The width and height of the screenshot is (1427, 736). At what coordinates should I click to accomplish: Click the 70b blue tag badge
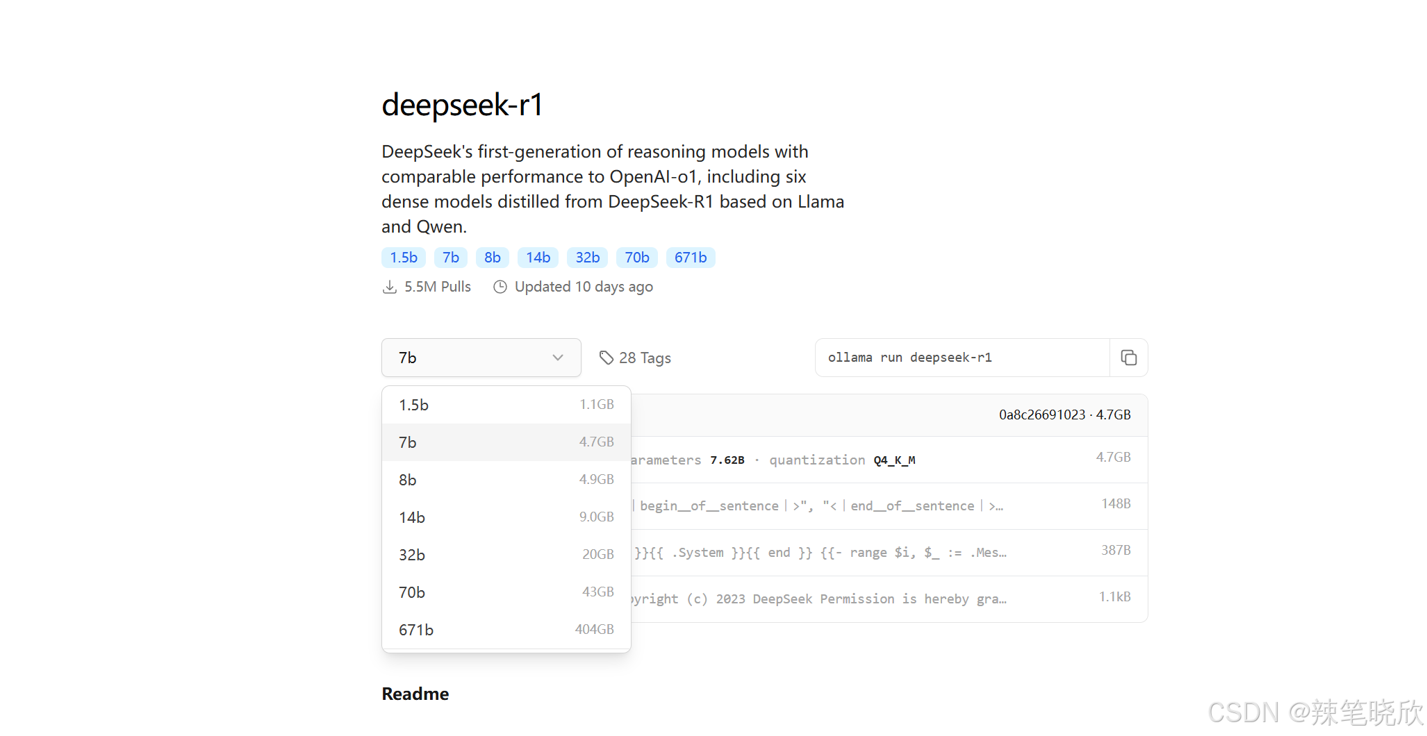tap(637, 258)
